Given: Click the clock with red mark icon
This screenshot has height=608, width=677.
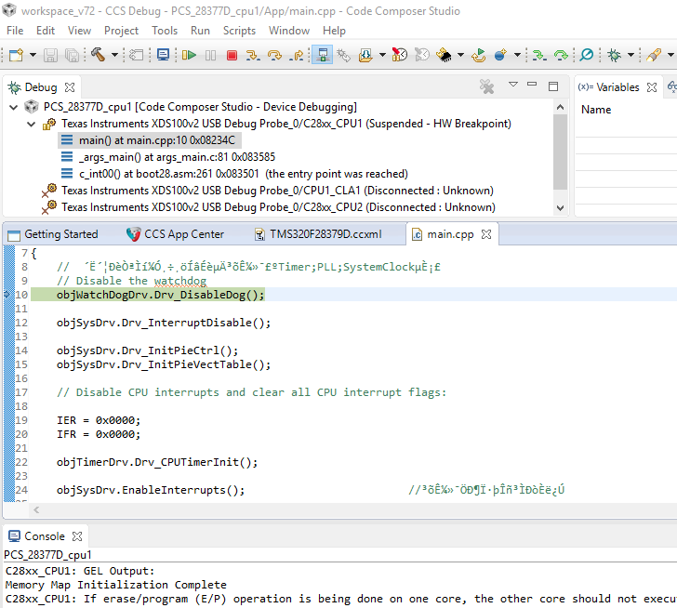Looking at the screenshot, I should (x=399, y=55).
